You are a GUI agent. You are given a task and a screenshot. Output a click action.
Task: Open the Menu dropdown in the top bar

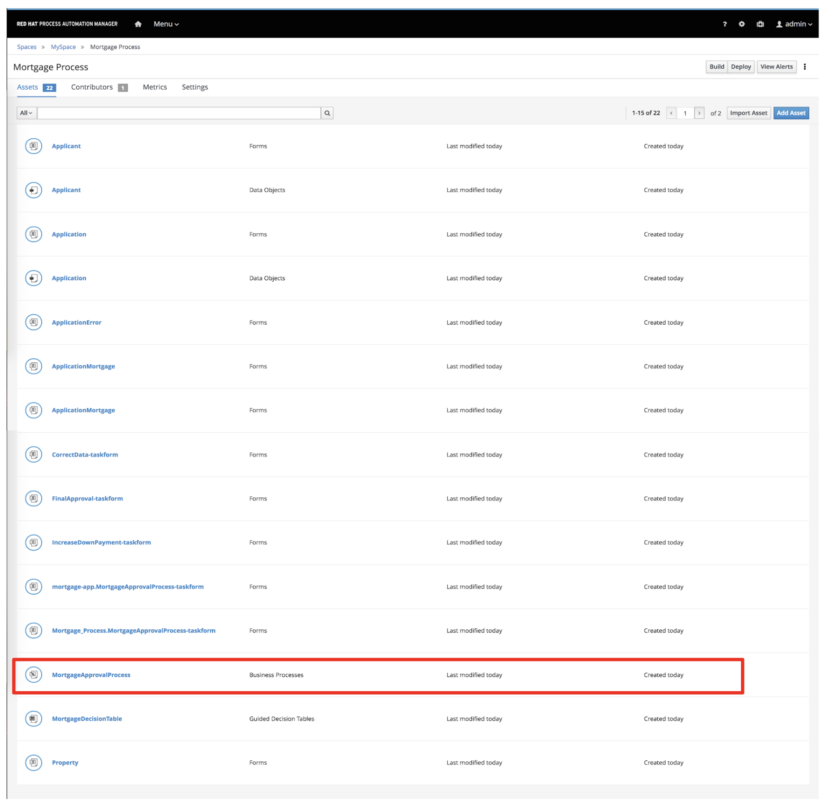pos(165,24)
